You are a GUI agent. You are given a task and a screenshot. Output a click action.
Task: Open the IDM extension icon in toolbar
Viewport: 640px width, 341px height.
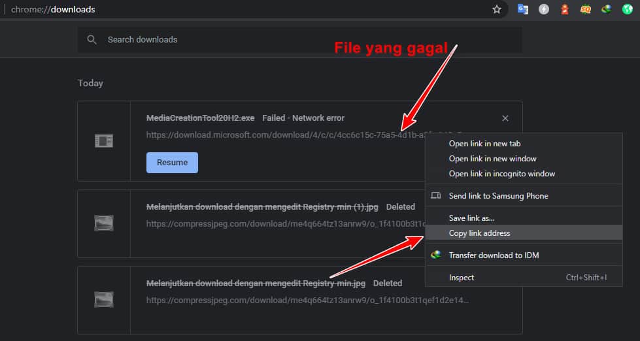(x=606, y=9)
